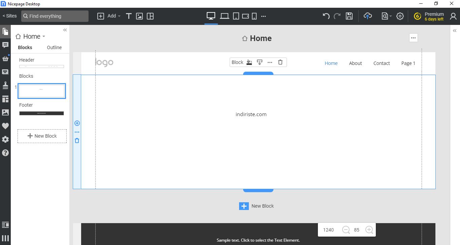Click the Home menu item
The height and width of the screenshot is (245, 460).
click(331, 63)
